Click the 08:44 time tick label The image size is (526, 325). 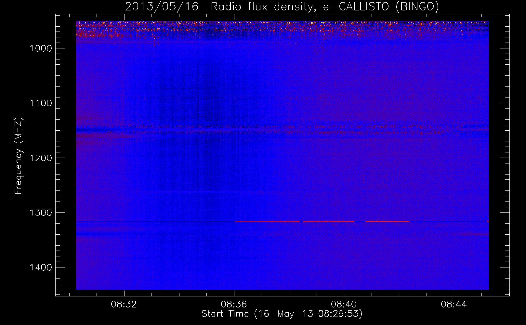454,305
